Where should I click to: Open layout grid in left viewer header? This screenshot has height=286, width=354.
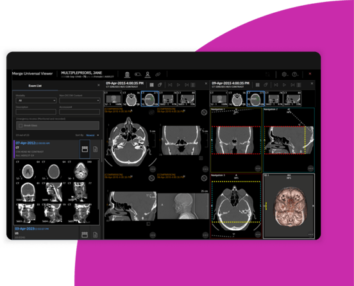point(152,85)
